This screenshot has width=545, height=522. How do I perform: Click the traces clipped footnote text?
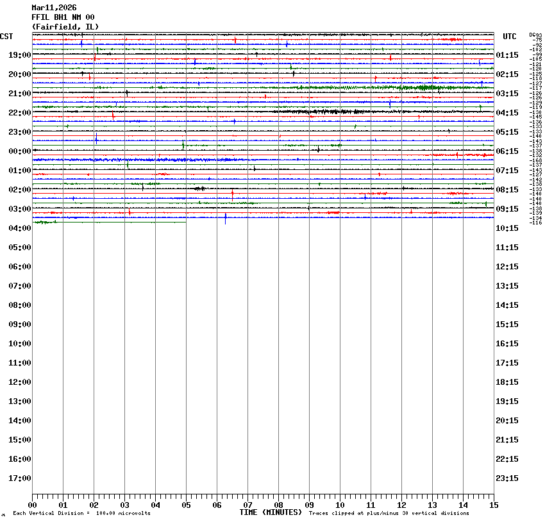coord(389,513)
